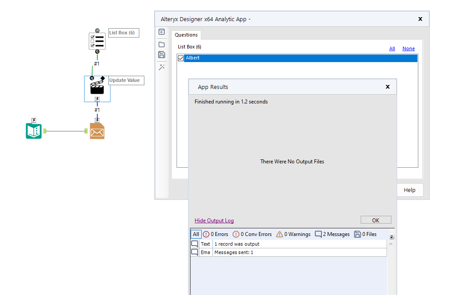Click the Help button

(x=410, y=190)
